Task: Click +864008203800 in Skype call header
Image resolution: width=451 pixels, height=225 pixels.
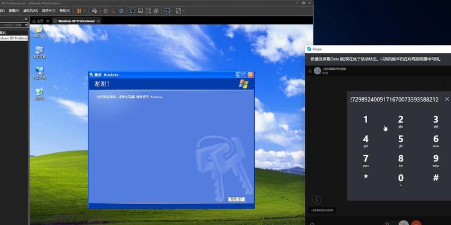Action: tap(334, 69)
